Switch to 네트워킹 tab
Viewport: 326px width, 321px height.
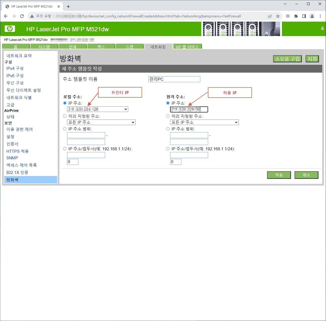pyautogui.click(x=158, y=47)
